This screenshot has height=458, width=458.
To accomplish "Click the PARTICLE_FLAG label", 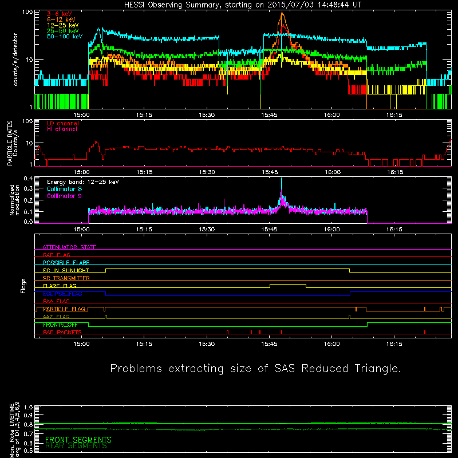I will coord(64,309).
